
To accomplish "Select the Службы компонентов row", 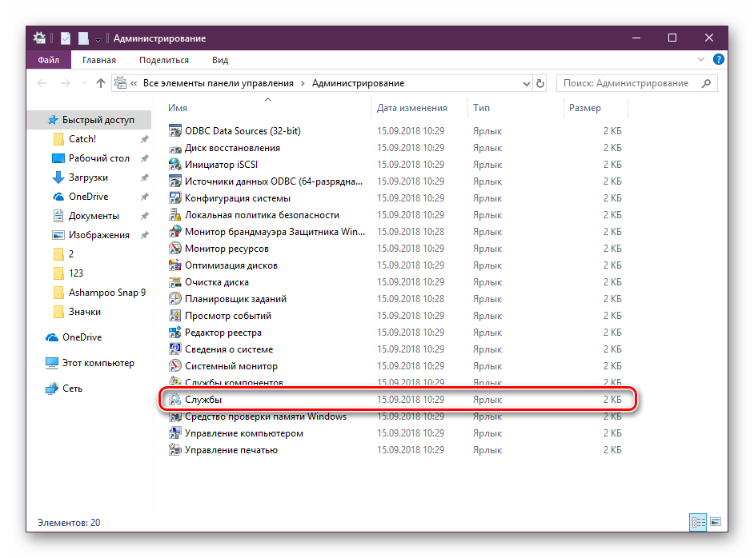I will [395, 383].
